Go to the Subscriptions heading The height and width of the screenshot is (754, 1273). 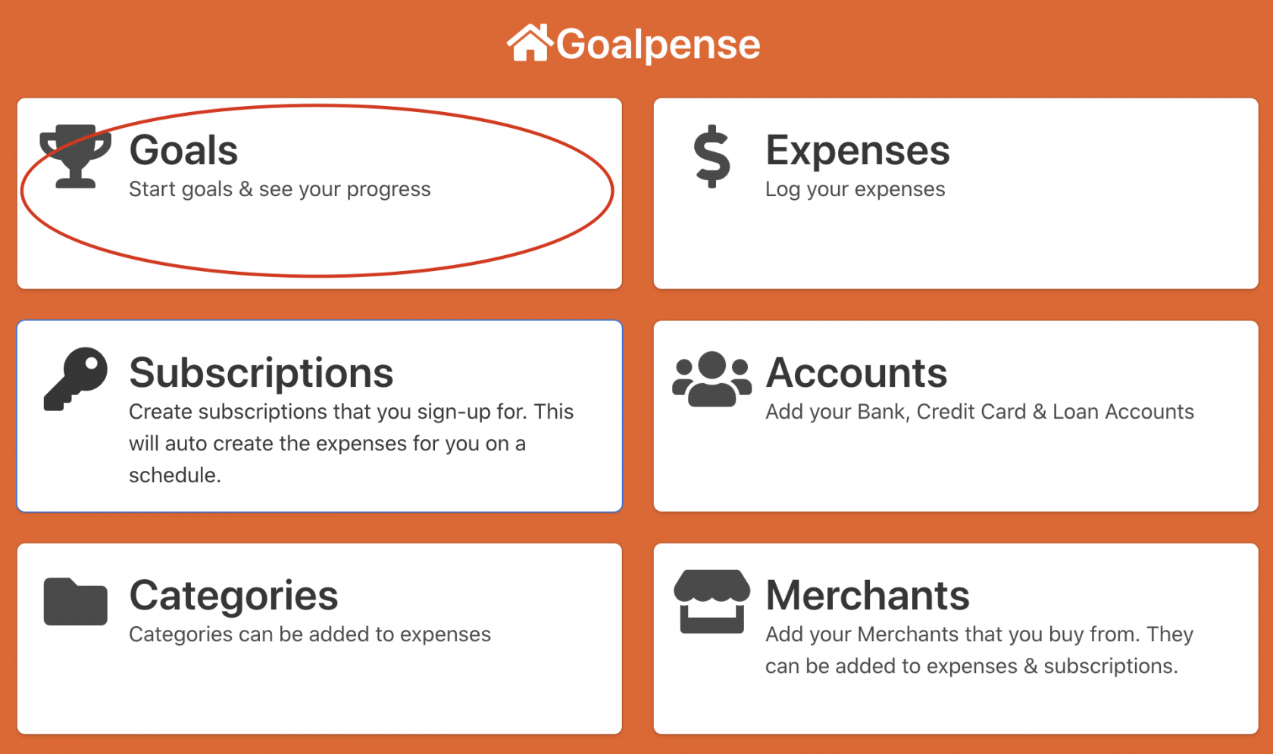(x=261, y=372)
